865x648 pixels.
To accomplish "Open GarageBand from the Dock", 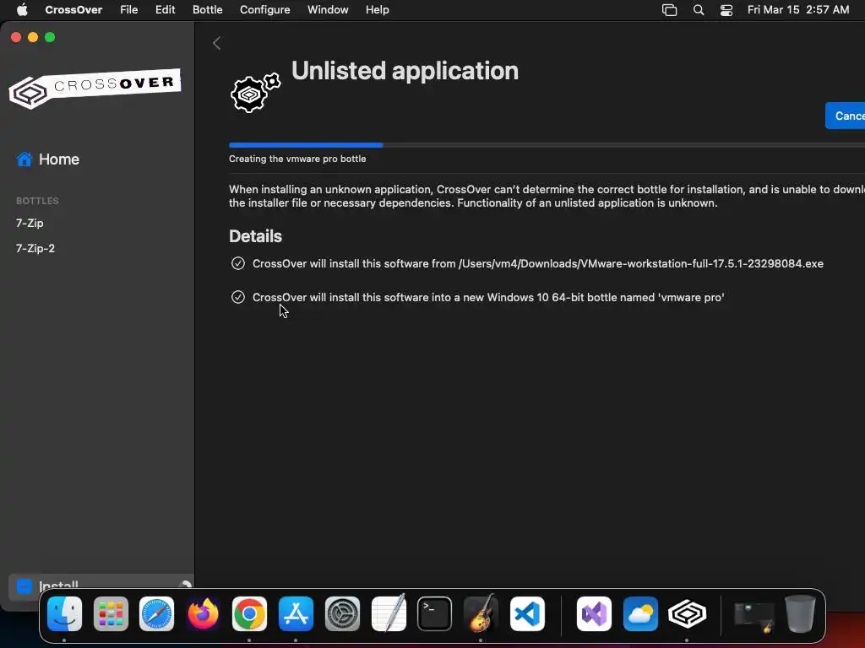I will (x=481, y=613).
